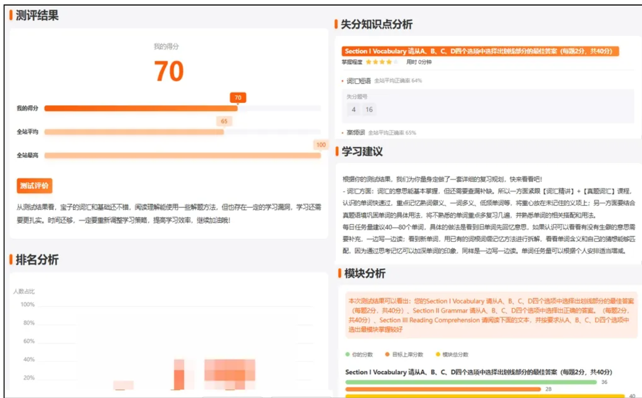Image resolution: width=642 pixels, height=398 pixels.
Task: Click the 我的得分 caption above the big score
Action: point(166,47)
